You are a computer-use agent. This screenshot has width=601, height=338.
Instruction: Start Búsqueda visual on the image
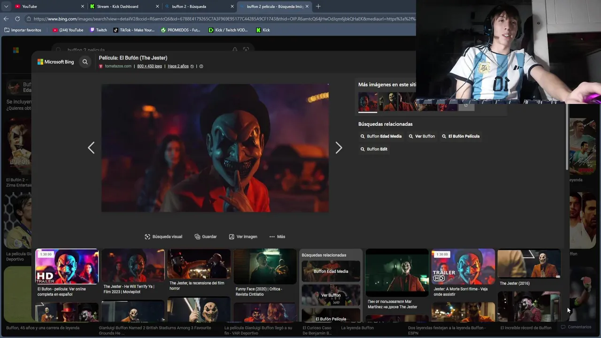tap(163, 237)
